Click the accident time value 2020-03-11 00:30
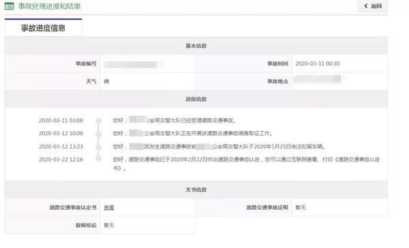 pyautogui.click(x=318, y=63)
